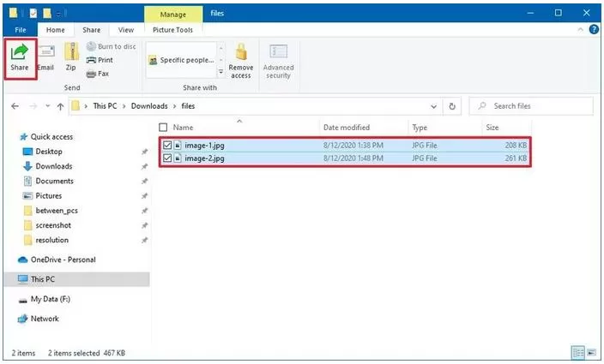Open the screenshot folder in sidebar
This screenshot has height=364, width=604.
pos(53,225)
